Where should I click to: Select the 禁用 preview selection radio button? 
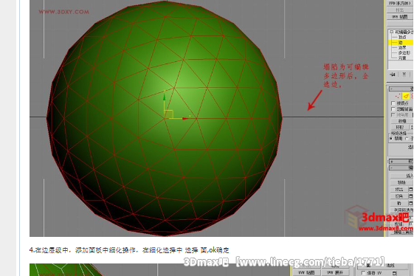(x=391, y=139)
